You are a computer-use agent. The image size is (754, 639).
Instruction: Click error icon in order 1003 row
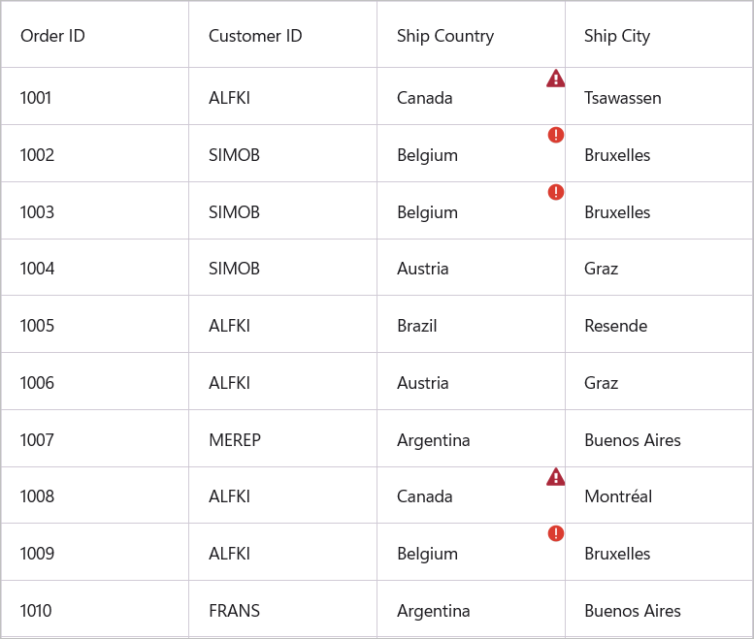[556, 192]
